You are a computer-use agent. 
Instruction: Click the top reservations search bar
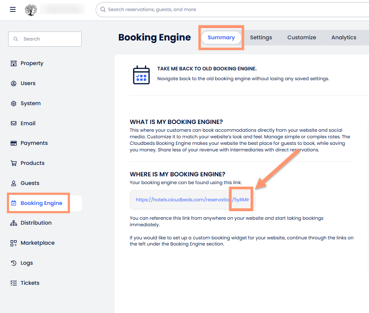[233, 9]
